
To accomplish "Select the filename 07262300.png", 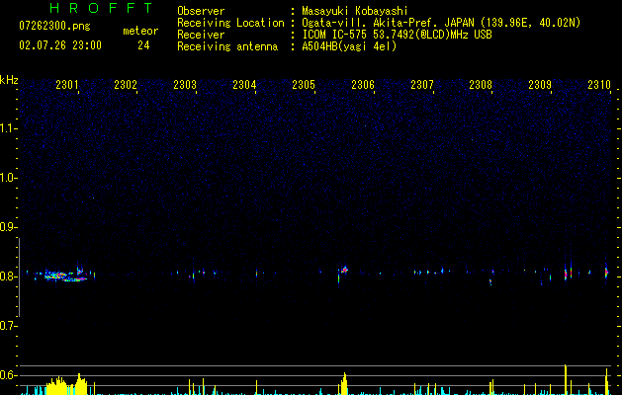I will pyautogui.click(x=54, y=27).
